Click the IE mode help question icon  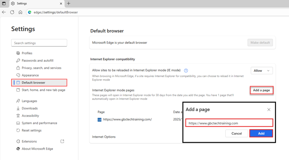[x=186, y=70]
